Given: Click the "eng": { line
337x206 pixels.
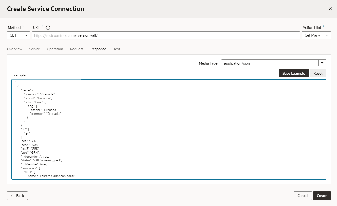Looking at the screenshot, I should [x=32, y=106].
